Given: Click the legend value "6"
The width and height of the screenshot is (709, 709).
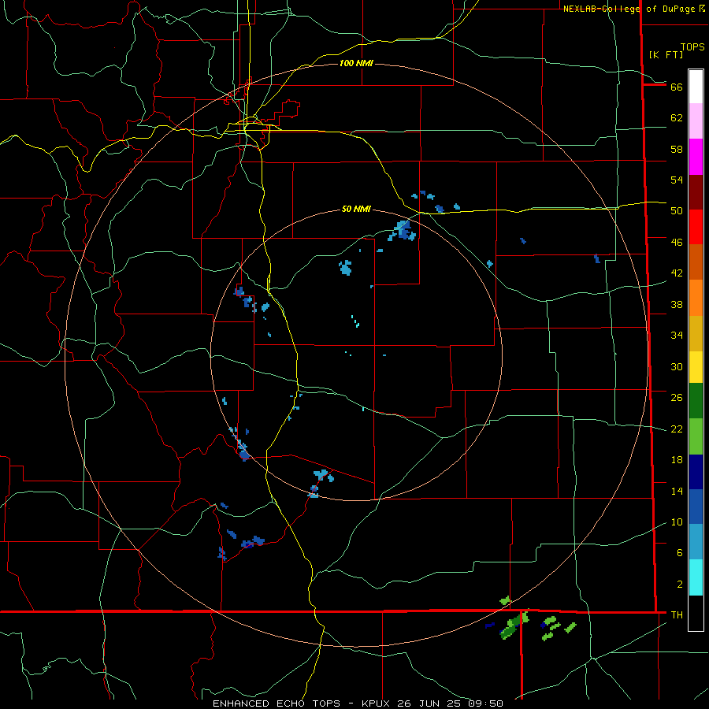Looking at the screenshot, I should (x=680, y=553).
